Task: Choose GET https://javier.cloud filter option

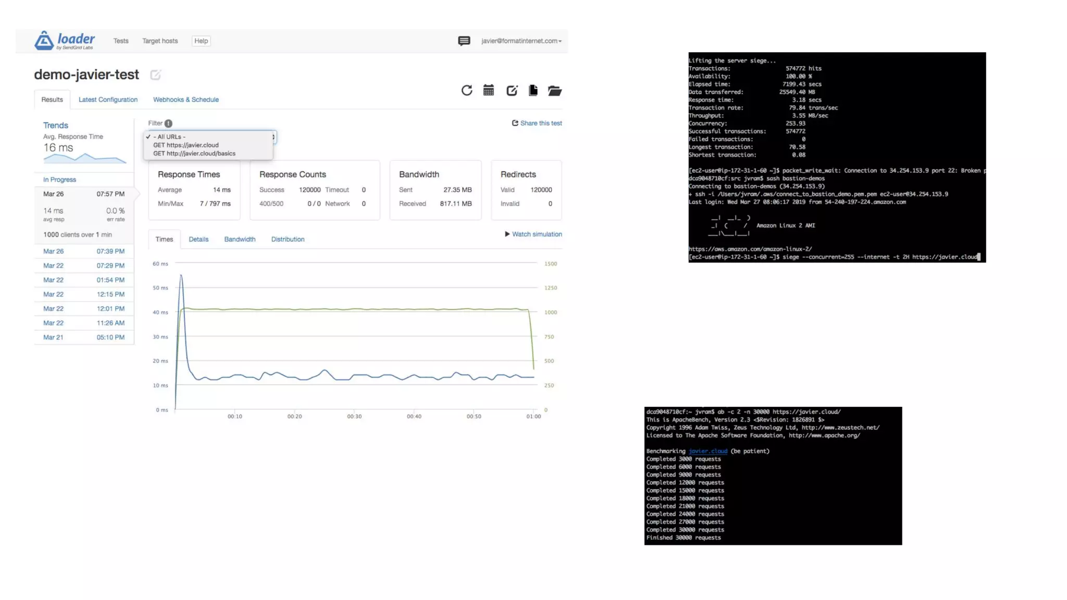Action: [185, 145]
